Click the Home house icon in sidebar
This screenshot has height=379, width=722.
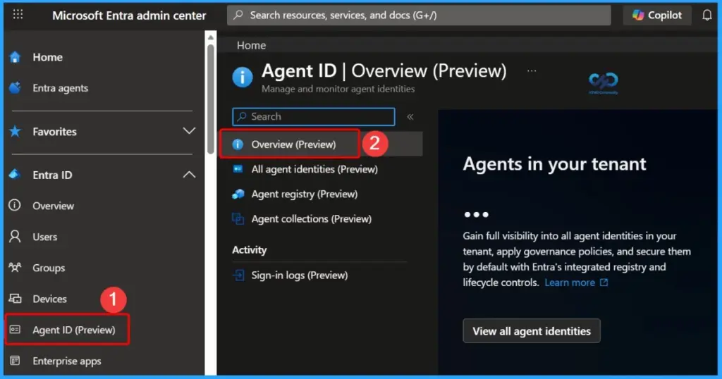15,57
